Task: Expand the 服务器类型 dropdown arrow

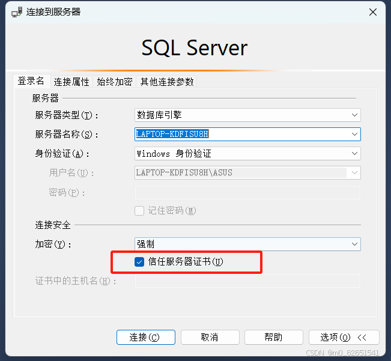Action: pos(354,115)
